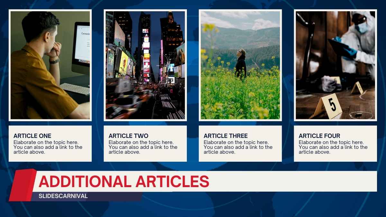This screenshot has height=217, width=386.
Task: Select the Times Square night photo
Action: (x=145, y=65)
